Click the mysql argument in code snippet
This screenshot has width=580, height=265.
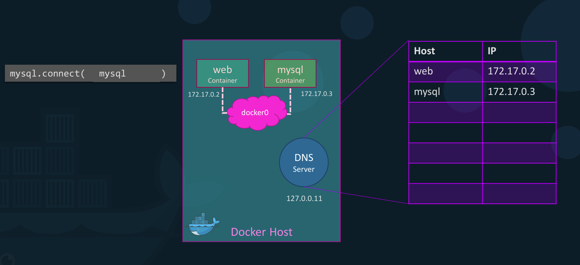pyautogui.click(x=112, y=74)
